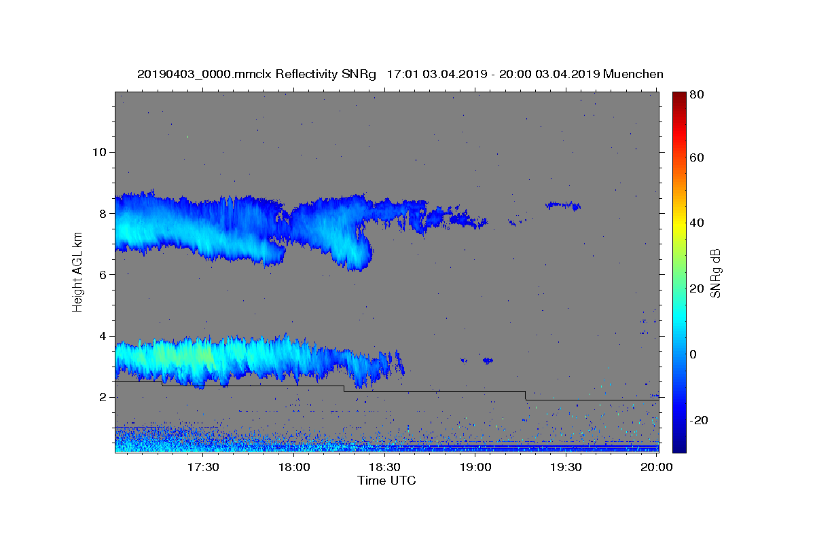Click the colorbar value 60
This screenshot has width=815, height=543.
[x=698, y=158]
